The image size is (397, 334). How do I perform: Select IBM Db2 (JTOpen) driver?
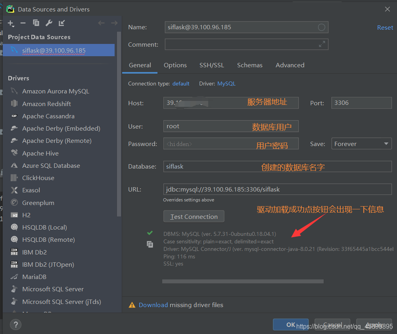[48, 264]
